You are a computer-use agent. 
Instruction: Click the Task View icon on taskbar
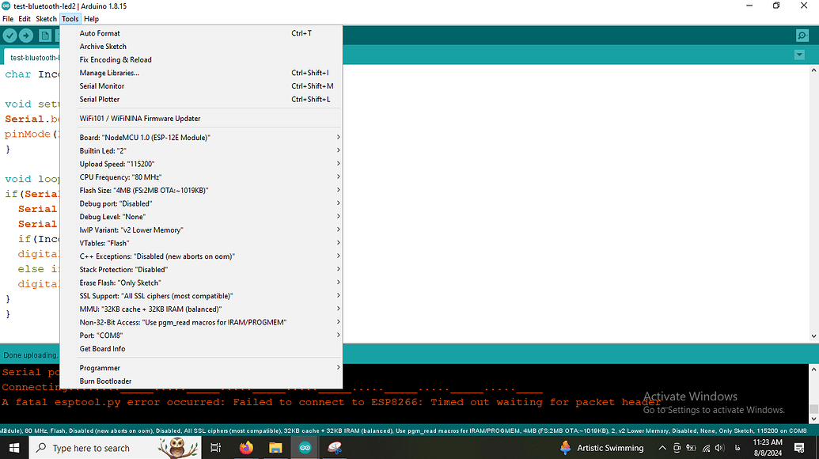[x=215, y=447]
